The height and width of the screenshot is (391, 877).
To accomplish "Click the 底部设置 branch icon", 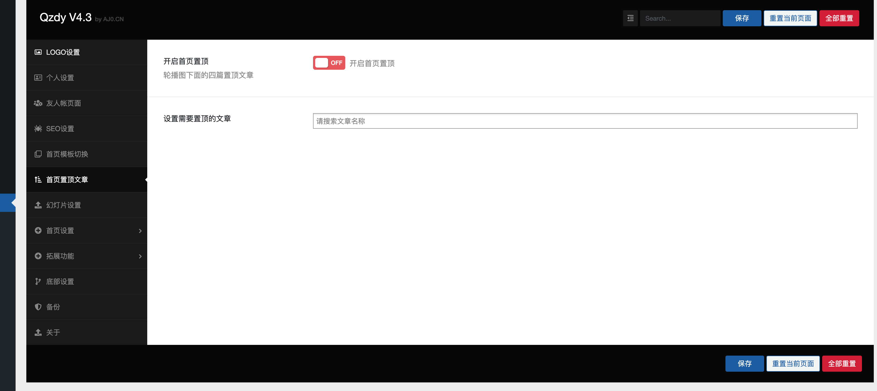I will pos(38,282).
